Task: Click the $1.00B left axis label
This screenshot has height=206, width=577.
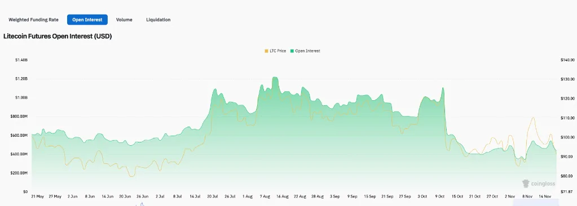Action: pos(21,98)
